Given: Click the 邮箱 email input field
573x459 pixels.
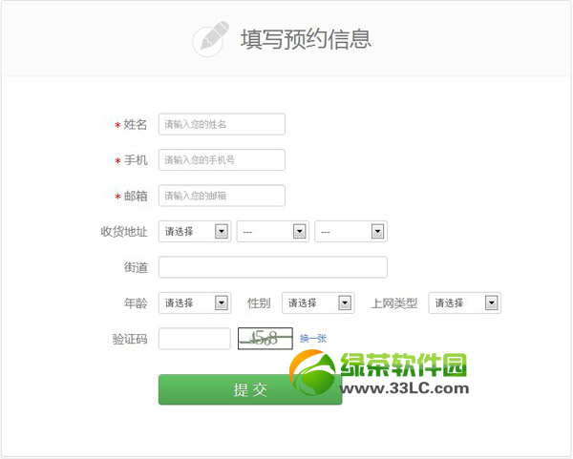Looking at the screenshot, I should (x=222, y=196).
